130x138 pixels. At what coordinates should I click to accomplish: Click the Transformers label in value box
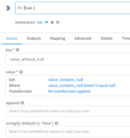(x=20, y=91)
